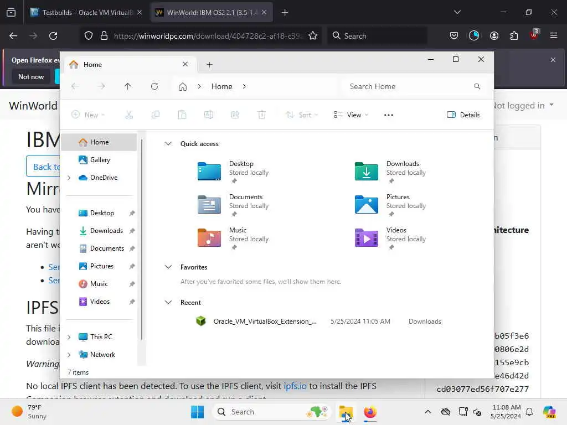Click the Rename icon in File Explorer toolbar
Viewport: 567px width, 425px height.
coord(209,115)
